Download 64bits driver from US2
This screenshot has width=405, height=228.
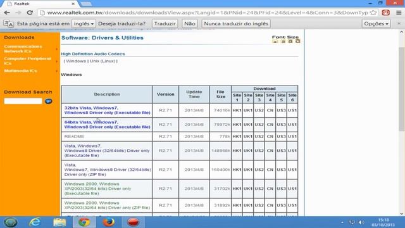click(259, 125)
